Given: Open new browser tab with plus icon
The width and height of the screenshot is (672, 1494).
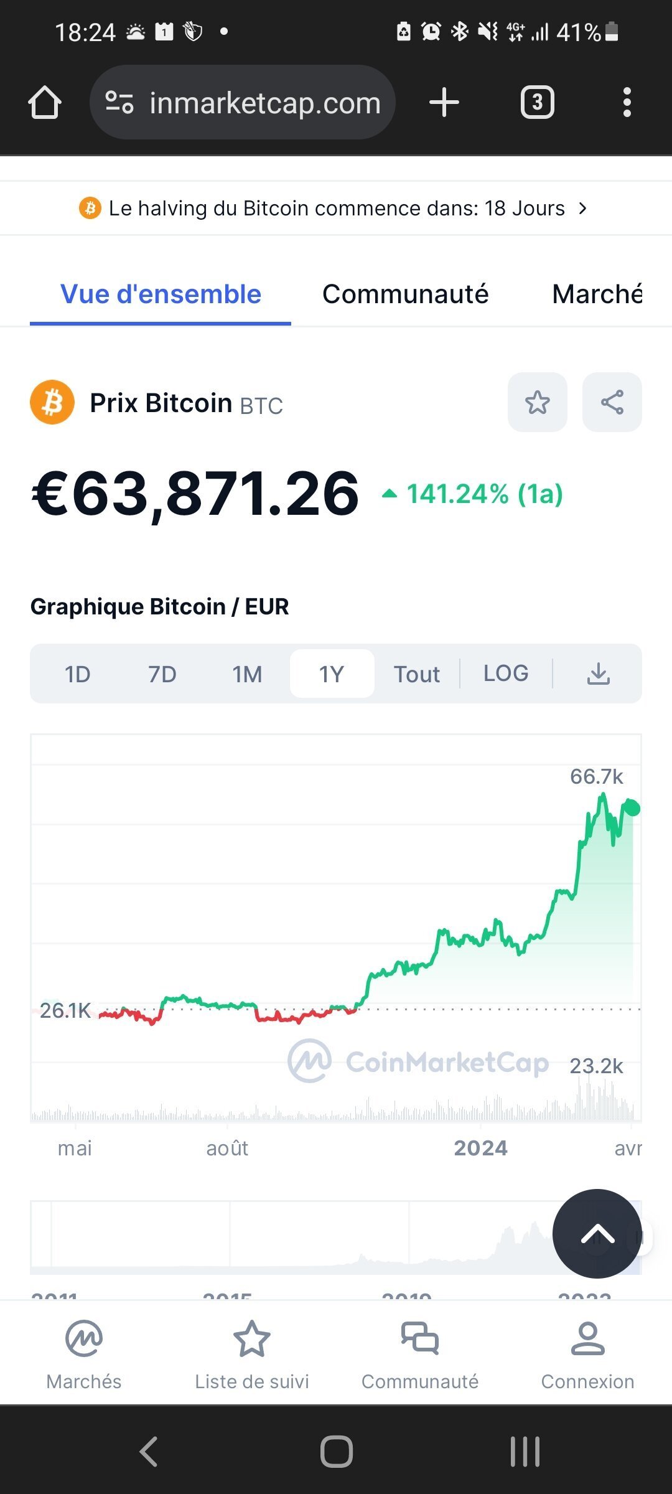Looking at the screenshot, I should [x=444, y=102].
